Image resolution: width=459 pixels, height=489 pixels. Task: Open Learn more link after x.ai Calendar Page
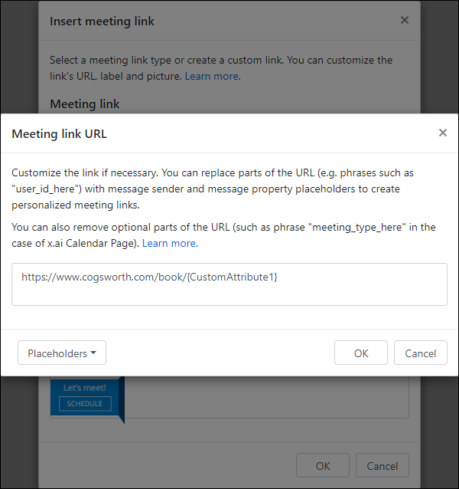pyautogui.click(x=170, y=243)
